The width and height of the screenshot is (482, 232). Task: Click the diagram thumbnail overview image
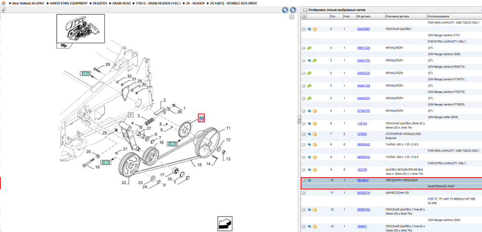tap(80, 29)
